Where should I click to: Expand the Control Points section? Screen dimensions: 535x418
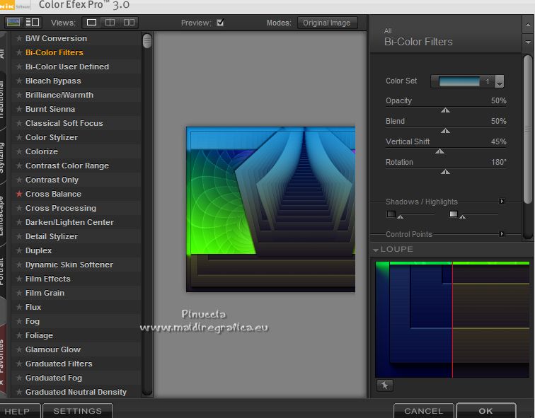click(x=502, y=234)
